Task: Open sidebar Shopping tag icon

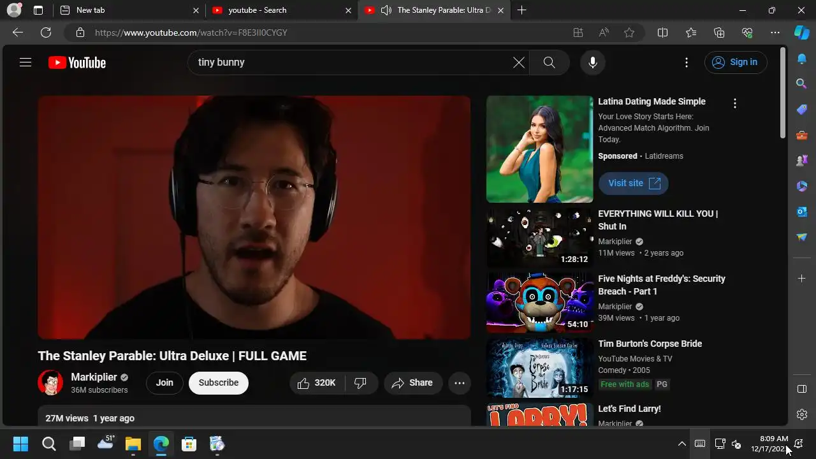Action: [802, 110]
